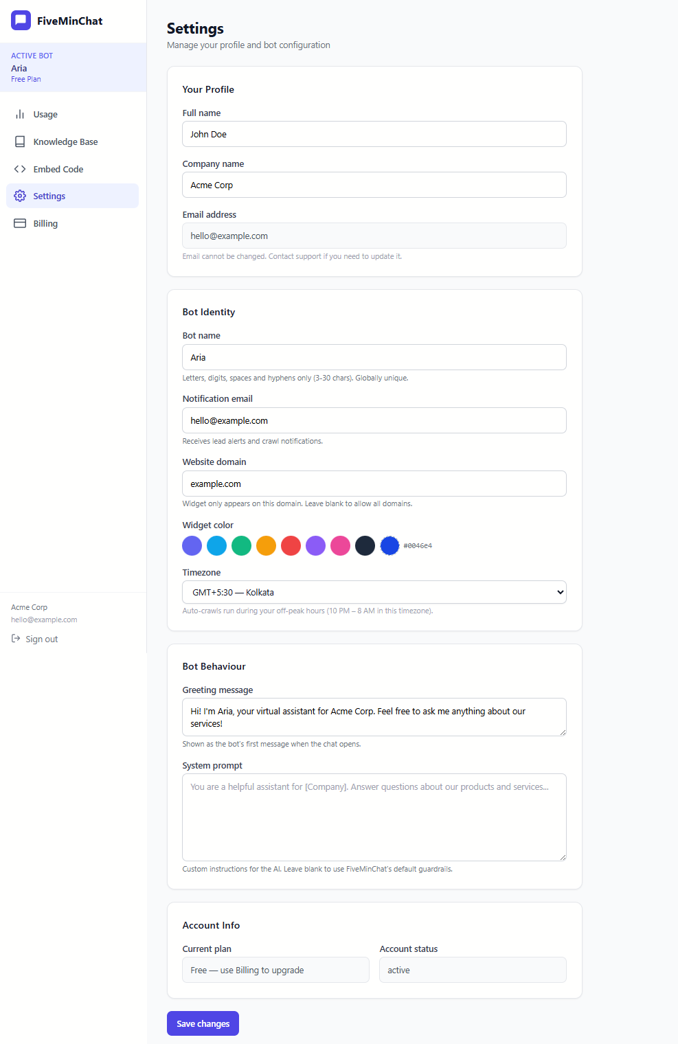
Task: Edit the Company name field
Action: tap(374, 185)
